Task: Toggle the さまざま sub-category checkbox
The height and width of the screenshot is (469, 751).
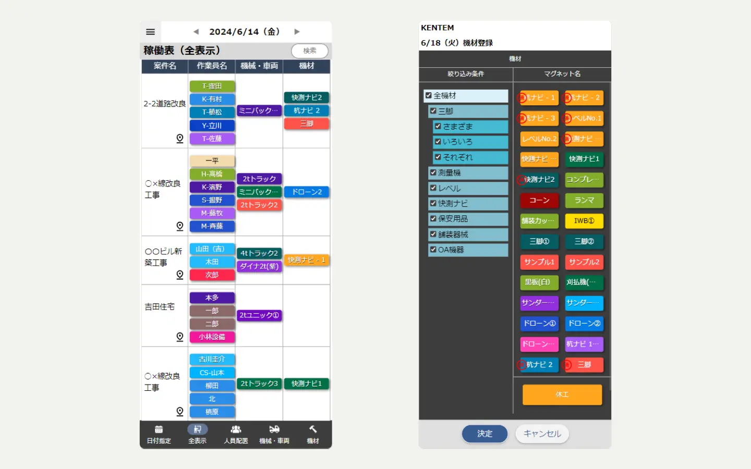Action: click(x=438, y=126)
